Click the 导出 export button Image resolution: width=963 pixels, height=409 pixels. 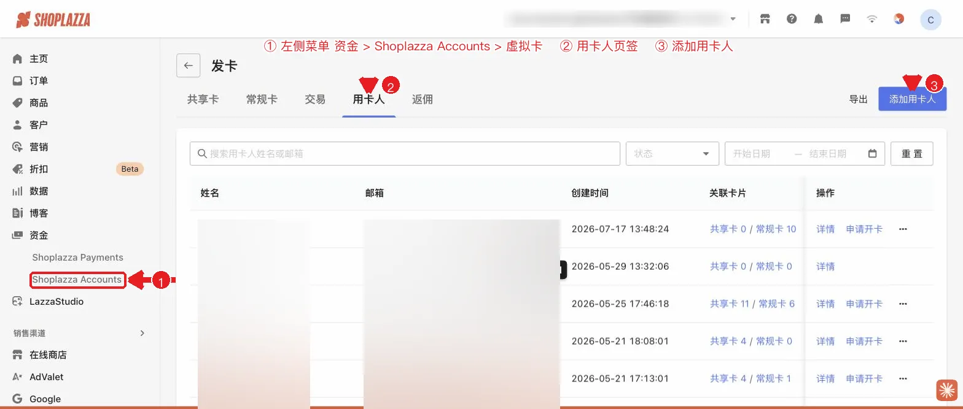click(x=858, y=99)
